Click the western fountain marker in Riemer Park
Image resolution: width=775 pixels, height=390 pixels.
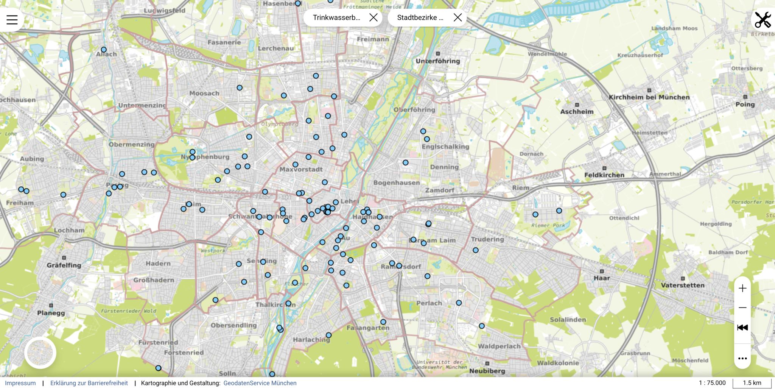coord(535,214)
